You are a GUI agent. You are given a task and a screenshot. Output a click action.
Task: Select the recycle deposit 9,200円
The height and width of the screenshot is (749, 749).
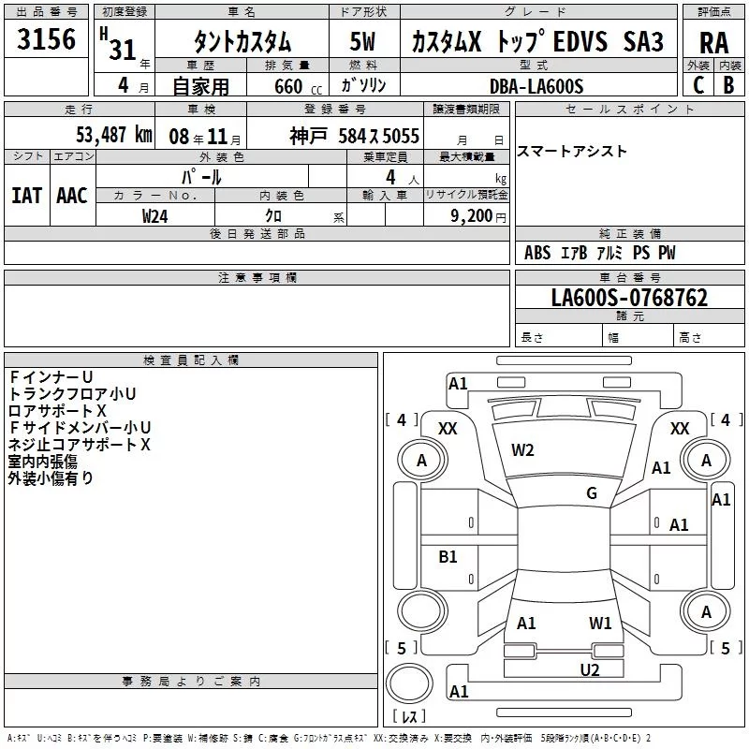[x=478, y=216]
